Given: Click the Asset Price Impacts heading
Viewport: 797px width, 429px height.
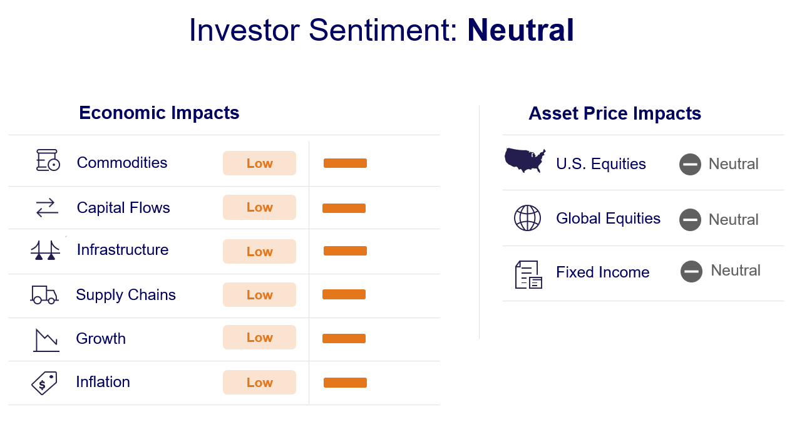Looking at the screenshot, I should [614, 113].
